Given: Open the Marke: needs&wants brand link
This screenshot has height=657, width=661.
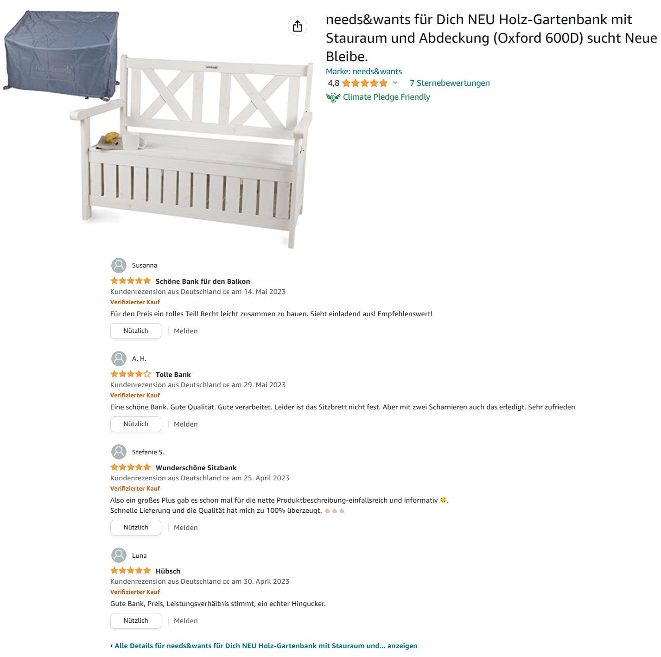Looking at the screenshot, I should click(364, 71).
